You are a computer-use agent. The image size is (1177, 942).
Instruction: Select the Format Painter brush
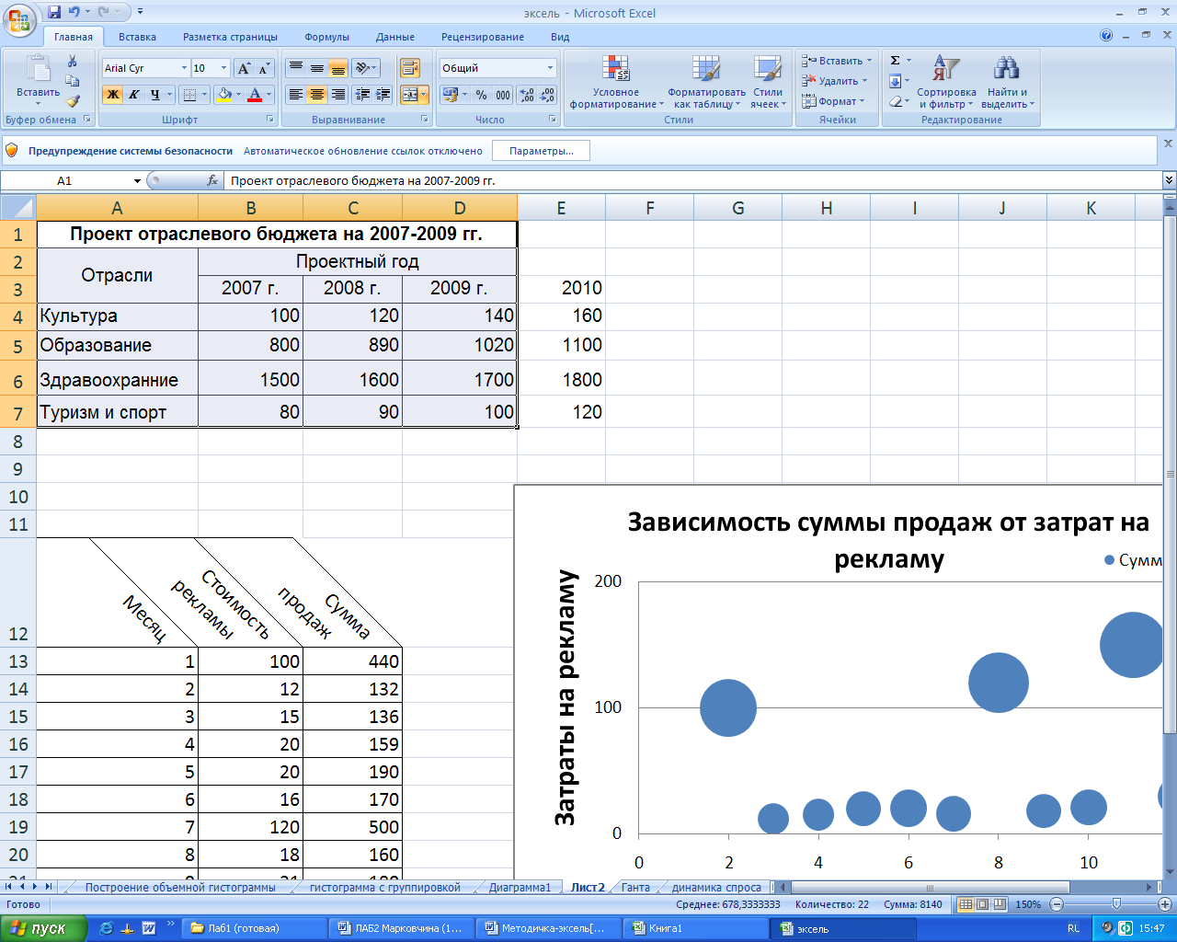click(x=73, y=100)
